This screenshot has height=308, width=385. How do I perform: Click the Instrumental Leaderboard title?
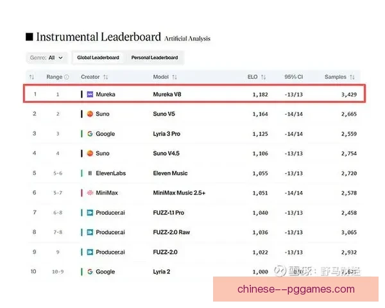click(x=98, y=37)
